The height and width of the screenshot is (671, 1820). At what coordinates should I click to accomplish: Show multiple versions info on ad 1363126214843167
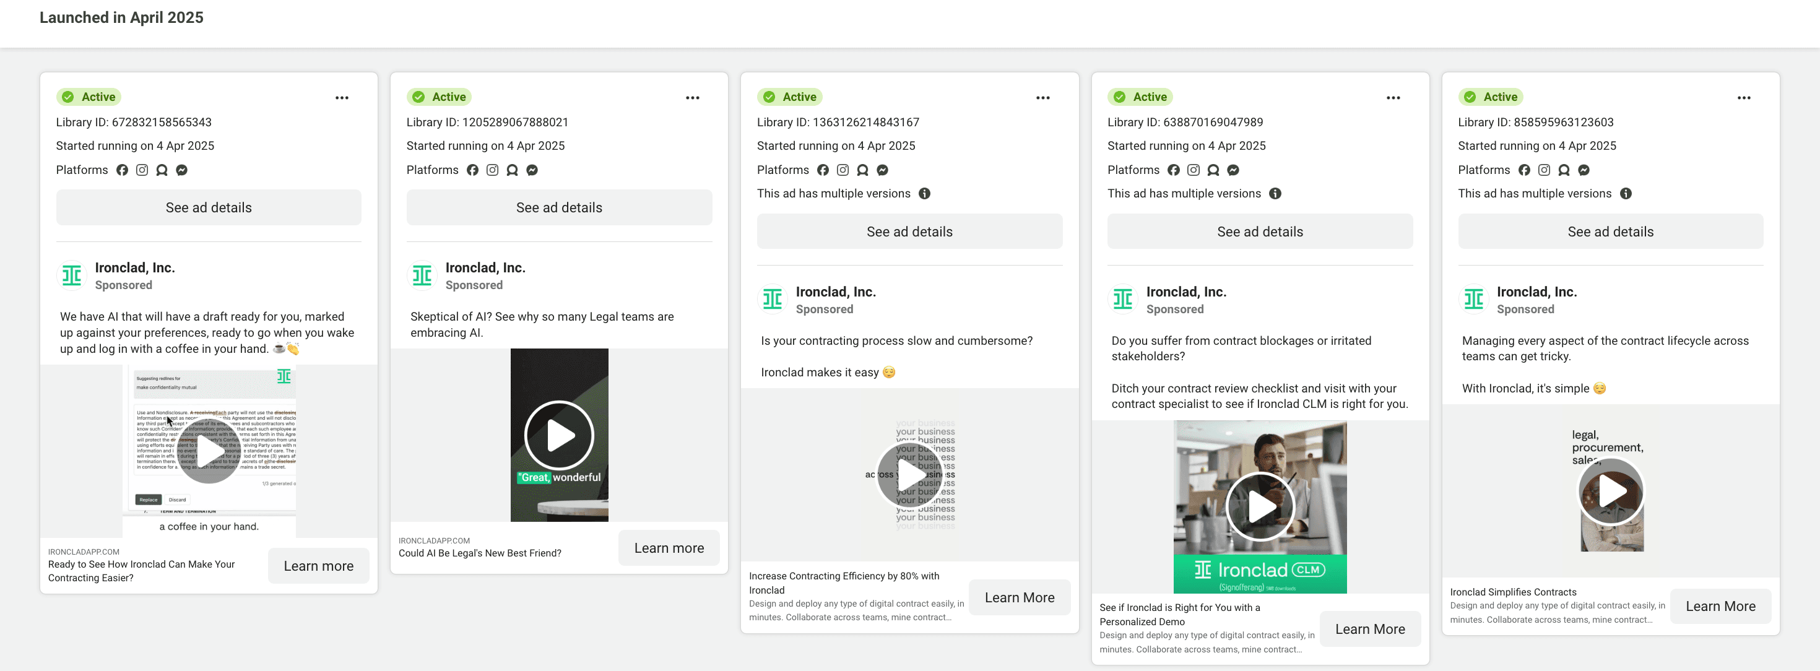click(x=924, y=194)
